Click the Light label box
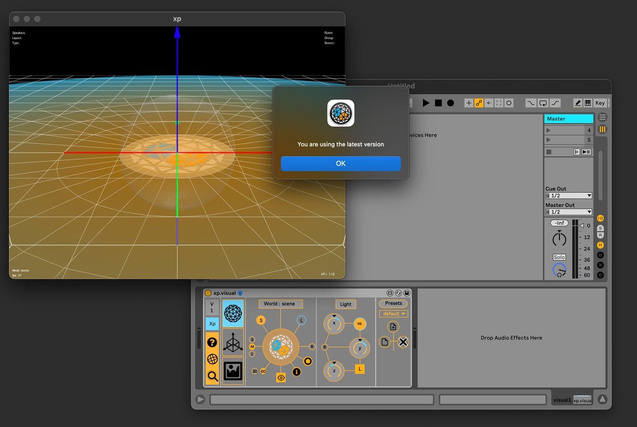637x427 pixels. (346, 304)
